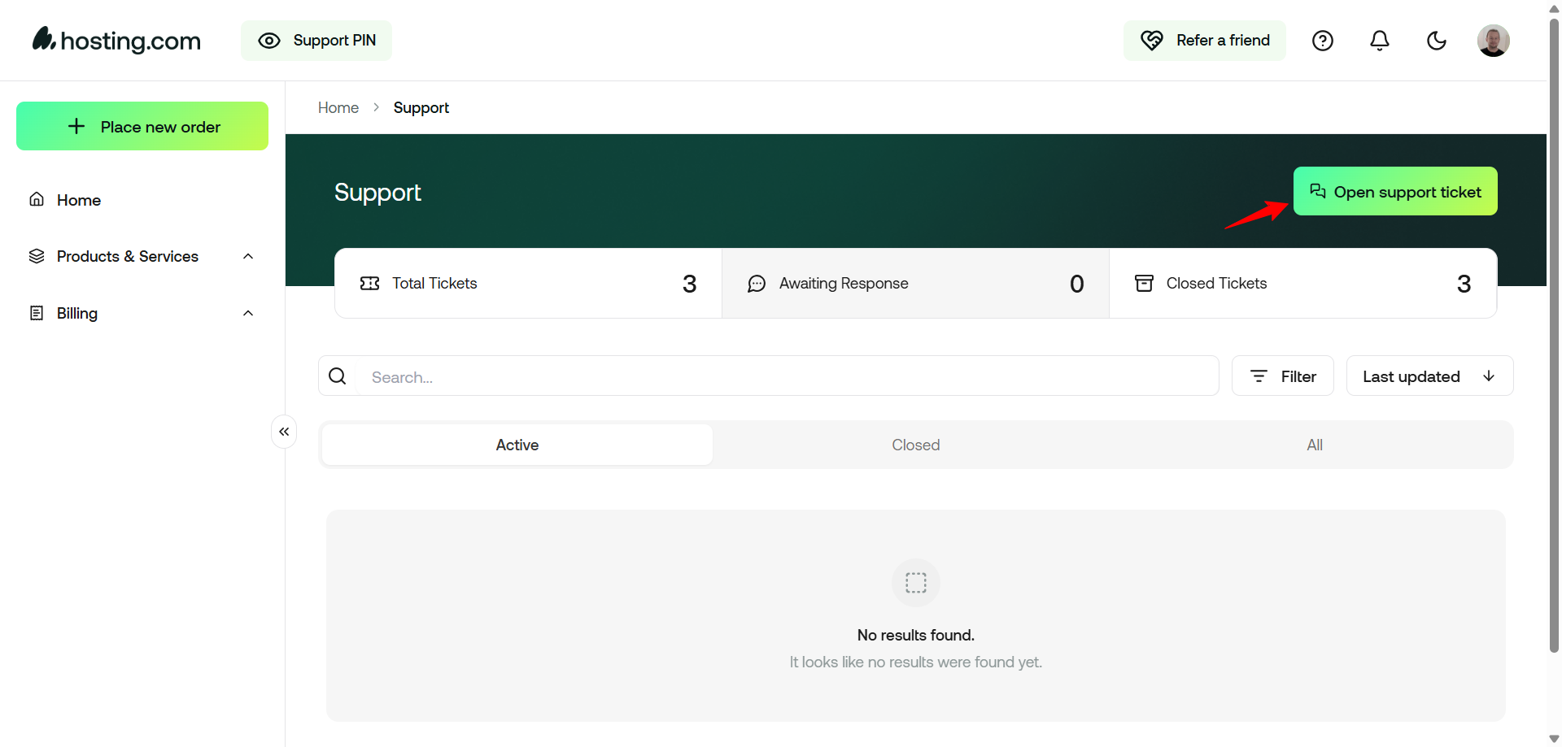Click the Home breadcrumb link

pyautogui.click(x=338, y=107)
